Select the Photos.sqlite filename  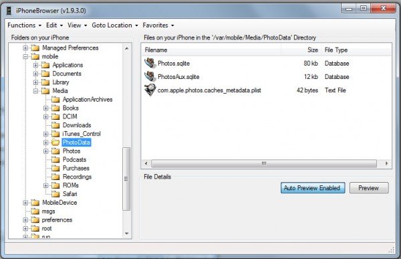point(174,64)
